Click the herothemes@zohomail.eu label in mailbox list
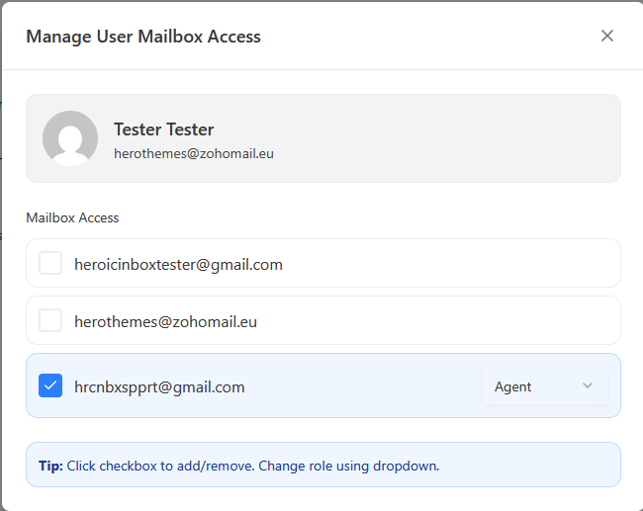This screenshot has width=643, height=511. (165, 321)
